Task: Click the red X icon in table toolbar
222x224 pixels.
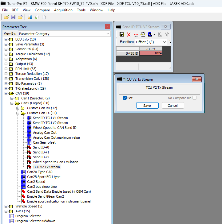Action: pos(129,34)
